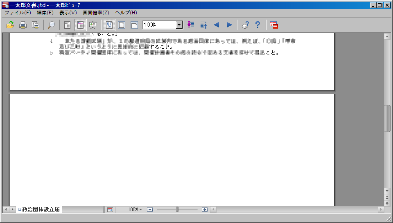Open the status bar 100% zoom dropdown
The height and width of the screenshot is (223, 393).
pyautogui.click(x=135, y=209)
